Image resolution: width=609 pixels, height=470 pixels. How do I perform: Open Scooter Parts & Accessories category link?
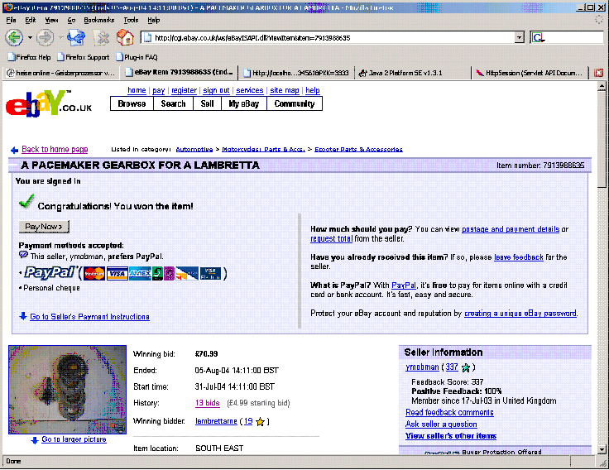pos(358,149)
